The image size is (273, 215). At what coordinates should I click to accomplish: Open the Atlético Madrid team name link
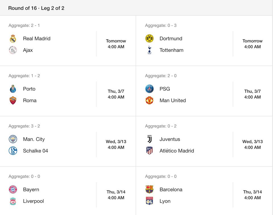pyautogui.click(x=177, y=151)
